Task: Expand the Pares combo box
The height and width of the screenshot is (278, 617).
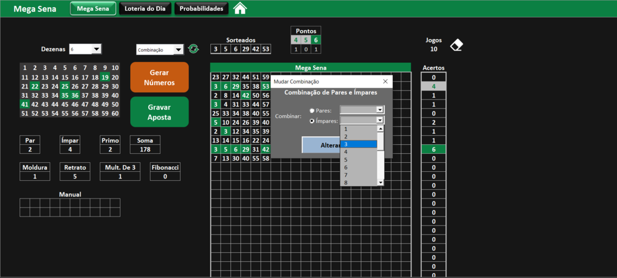Action: (380, 110)
